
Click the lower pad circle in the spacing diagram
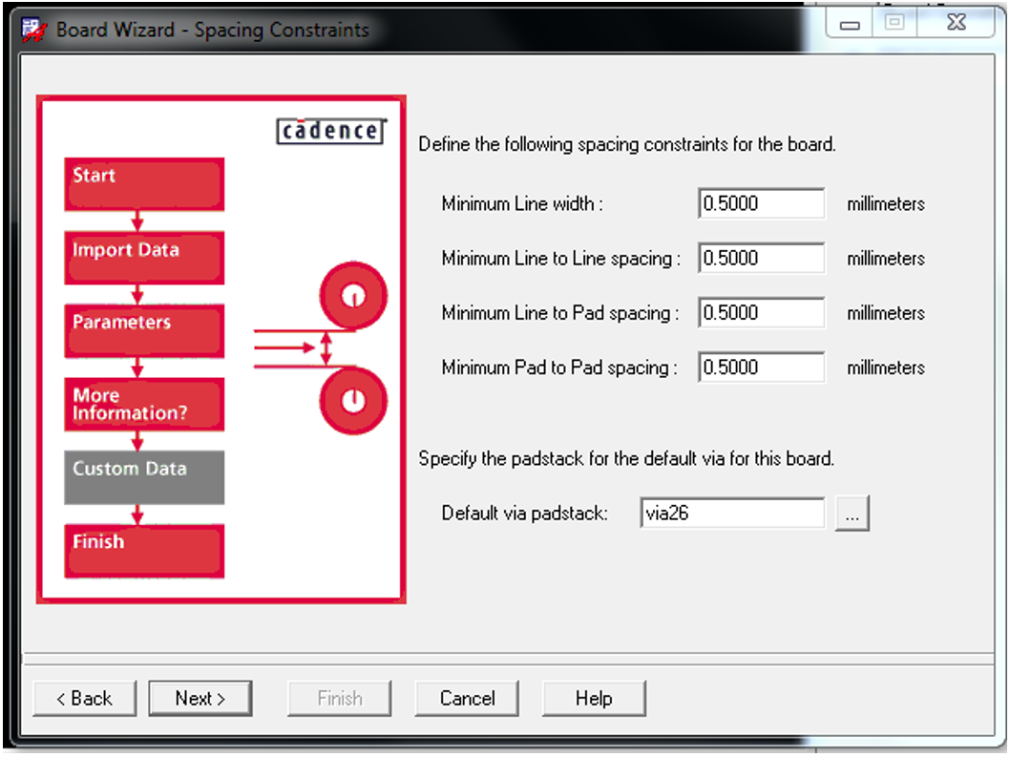click(x=354, y=400)
